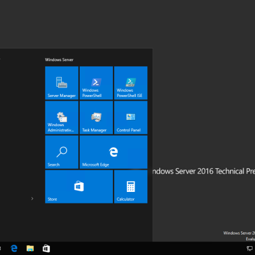Launch Task Manager tile

tap(96, 117)
